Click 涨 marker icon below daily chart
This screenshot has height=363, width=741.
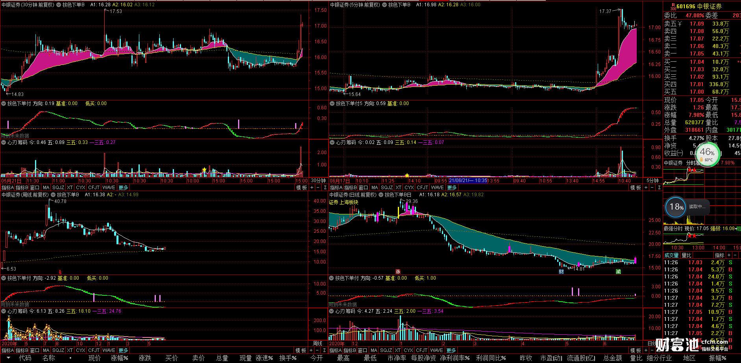[x=398, y=272]
